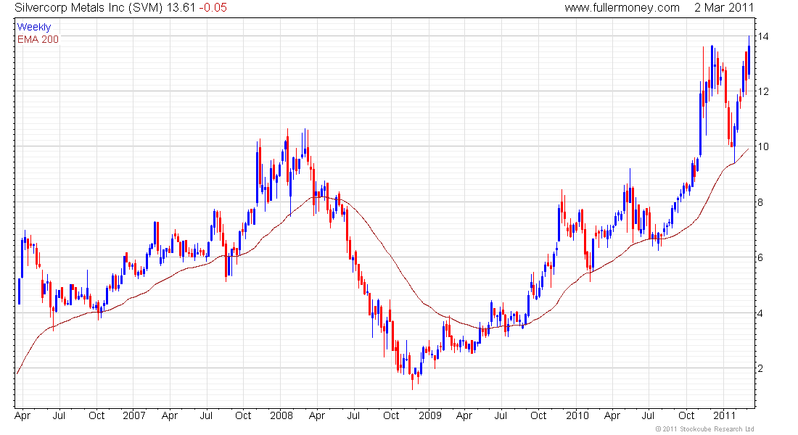Screen dimensions: 798x435
Task: Jump to the 2008 time axis marker
Action: 281,415
